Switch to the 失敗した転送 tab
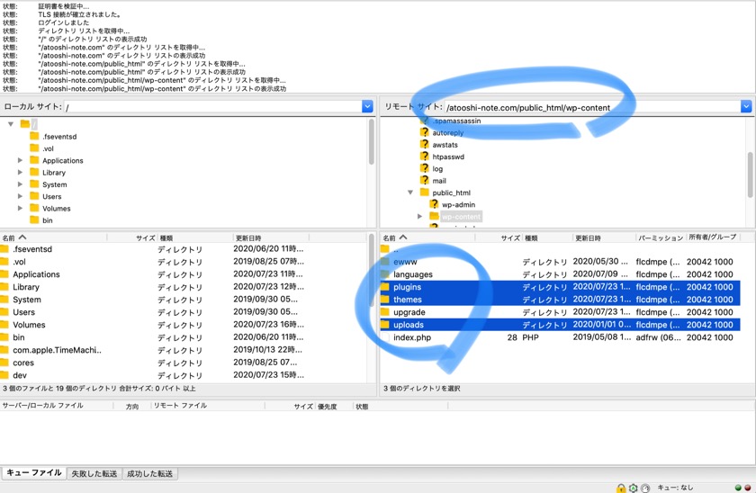 [94, 474]
